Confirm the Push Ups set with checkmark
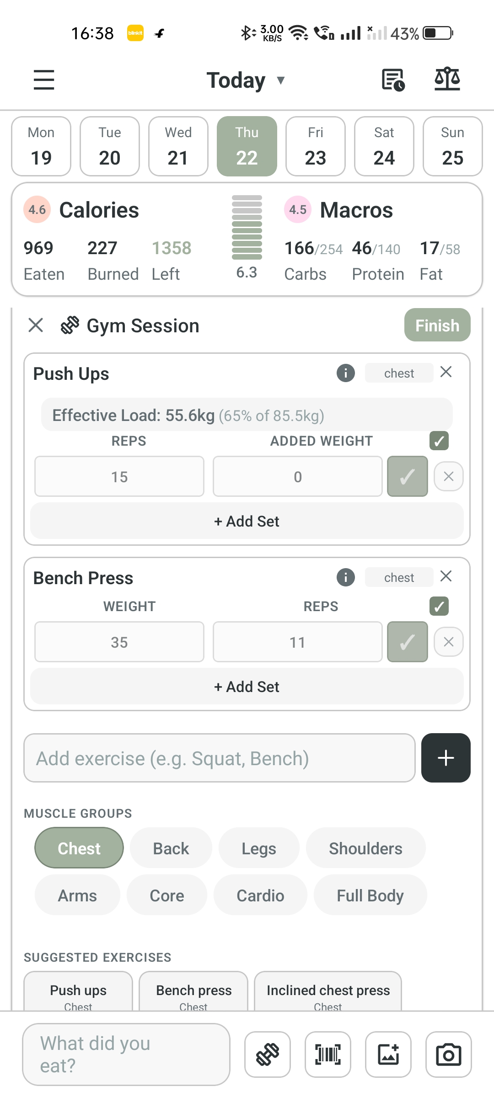 click(x=407, y=476)
